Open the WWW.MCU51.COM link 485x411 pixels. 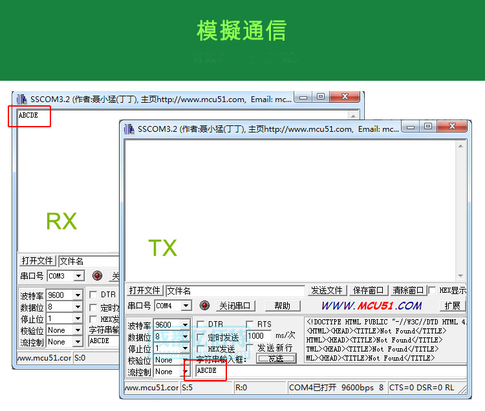[371, 306]
